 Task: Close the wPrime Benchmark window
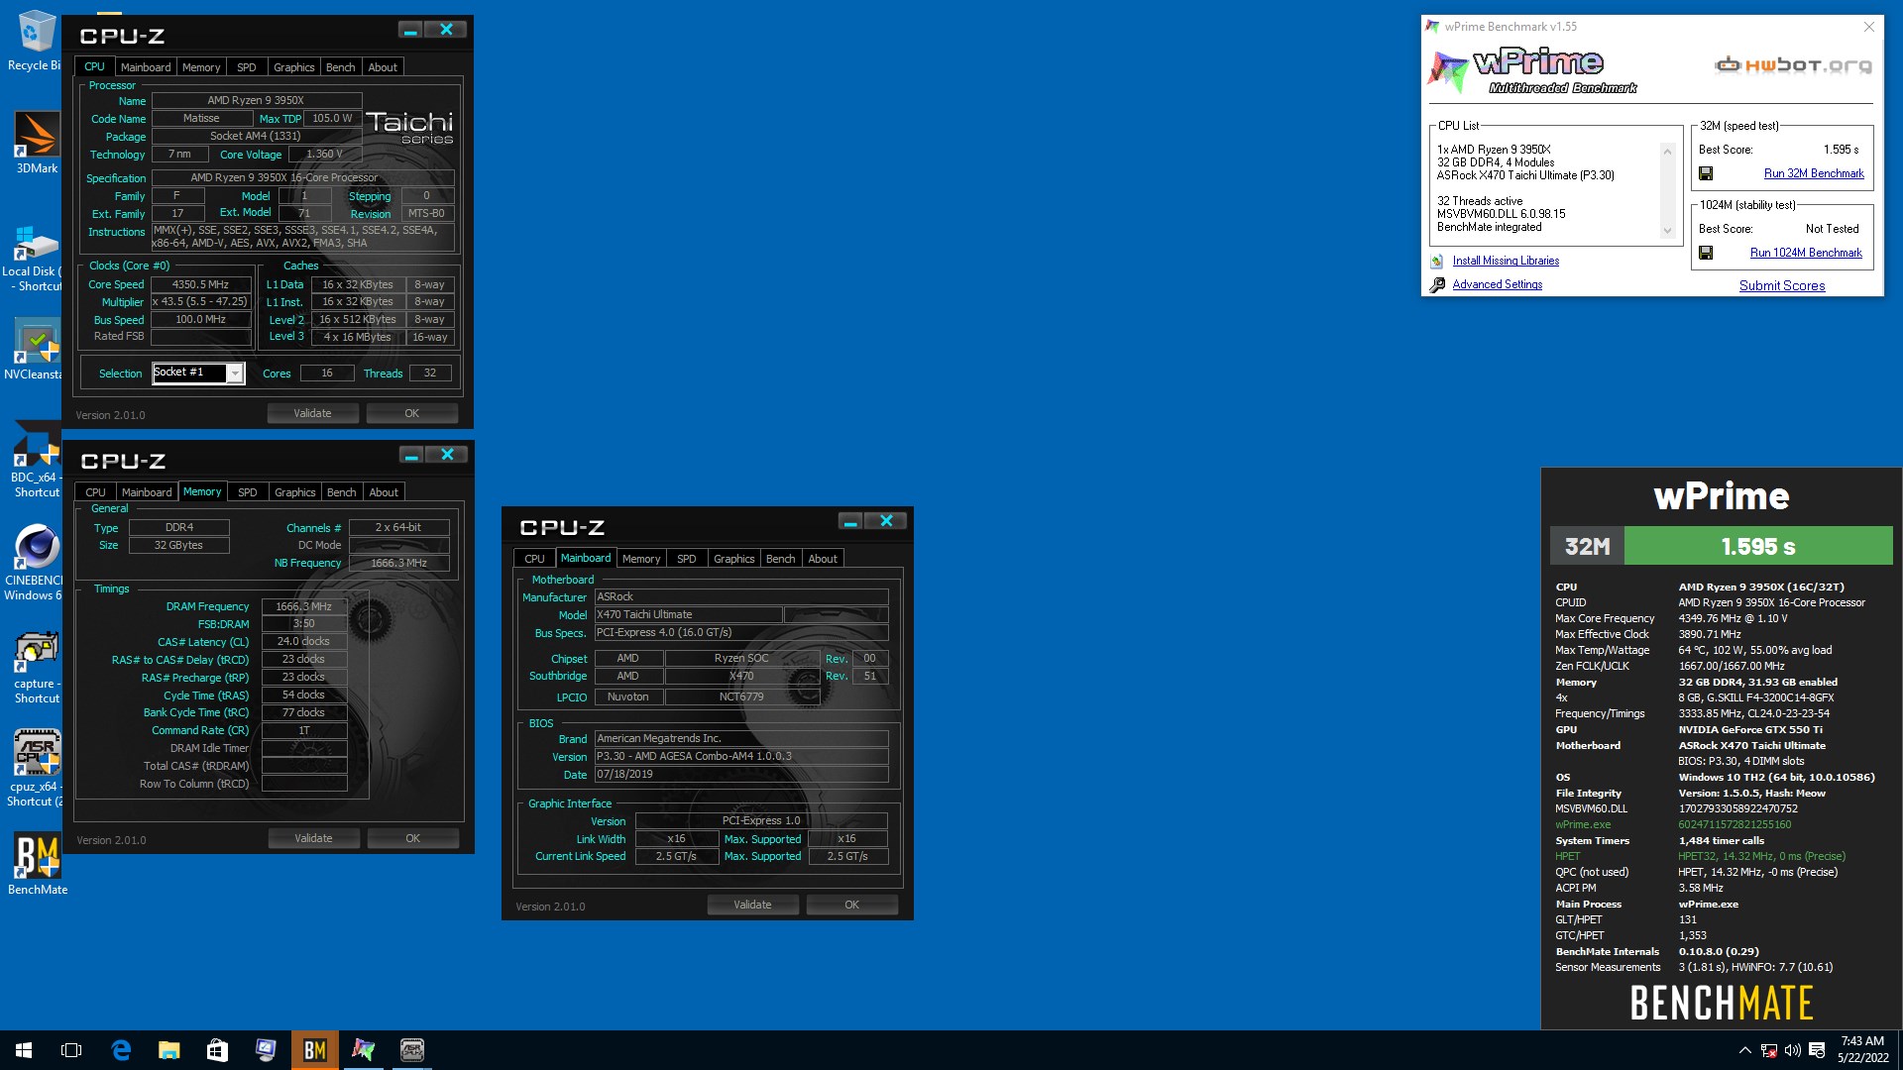1868,27
